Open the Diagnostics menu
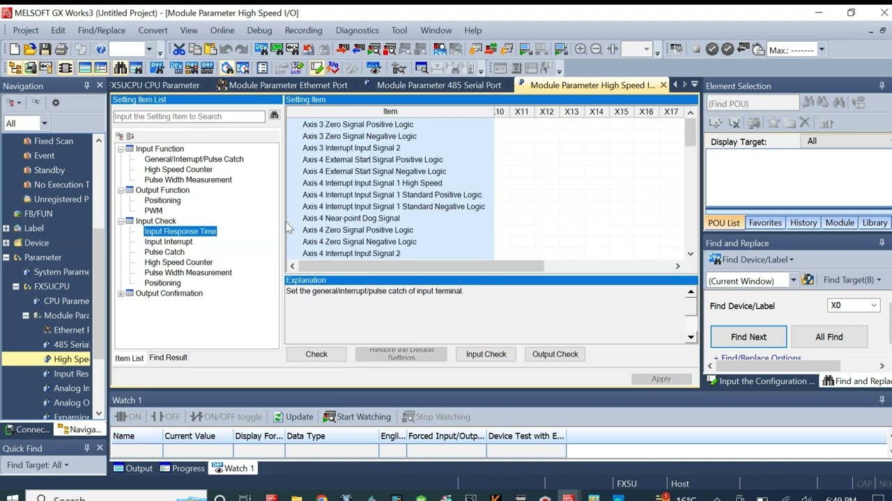The width and height of the screenshot is (892, 501). pos(357,31)
